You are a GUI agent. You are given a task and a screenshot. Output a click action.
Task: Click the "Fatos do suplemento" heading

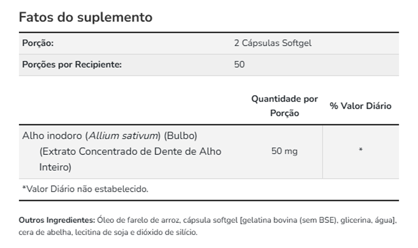click(x=86, y=17)
